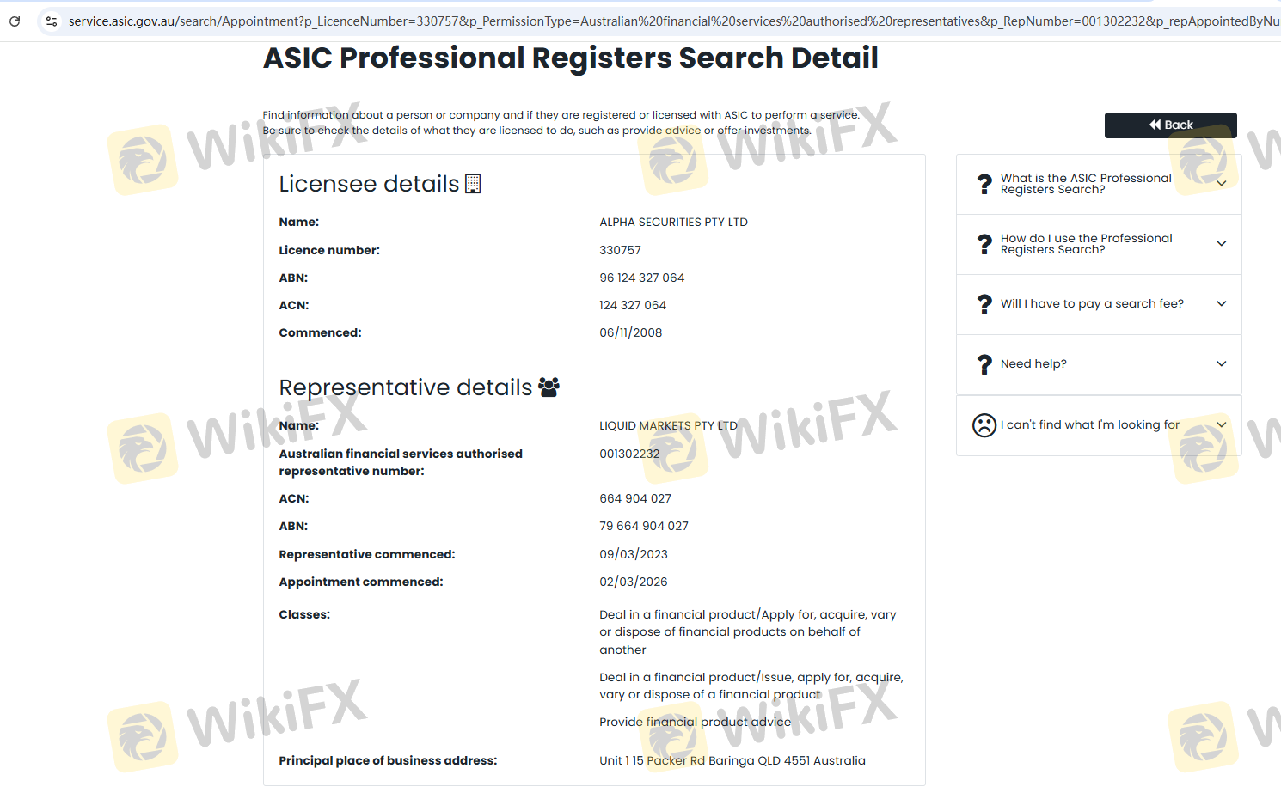Click licence number value 330757
The height and width of the screenshot is (799, 1281).
point(620,250)
